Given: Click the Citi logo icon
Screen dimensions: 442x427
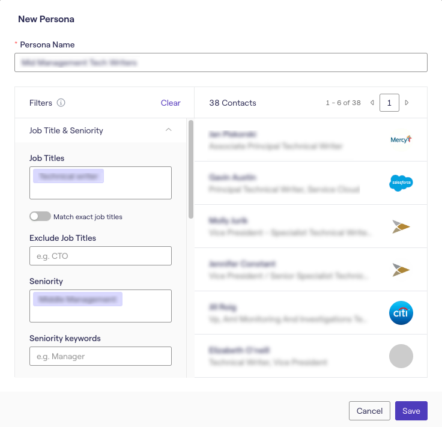Looking at the screenshot, I should (401, 313).
